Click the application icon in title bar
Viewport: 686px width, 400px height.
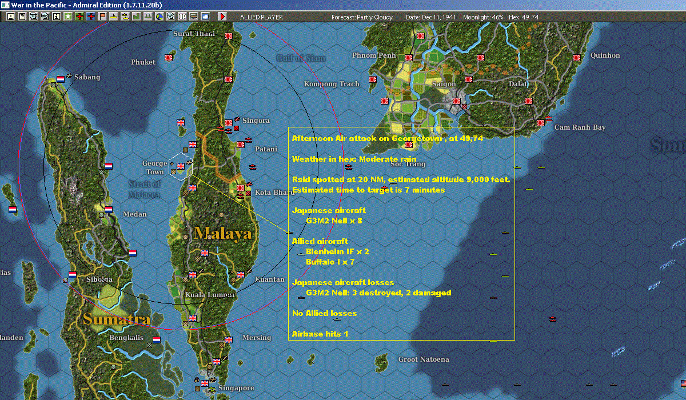coord(5,5)
